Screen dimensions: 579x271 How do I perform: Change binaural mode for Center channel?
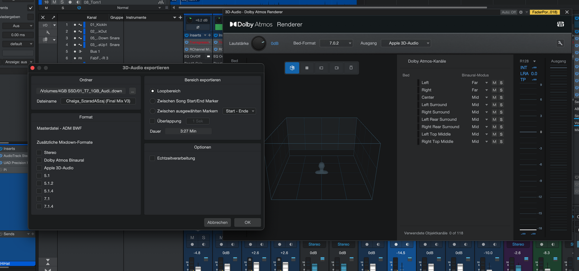point(480,97)
